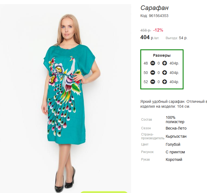This screenshot has width=207, height=193.
Task: Add one item of size 50
Action: (164, 73)
